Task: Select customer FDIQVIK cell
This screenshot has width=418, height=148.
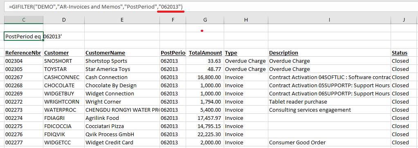Action: pyautogui.click(x=64, y=134)
